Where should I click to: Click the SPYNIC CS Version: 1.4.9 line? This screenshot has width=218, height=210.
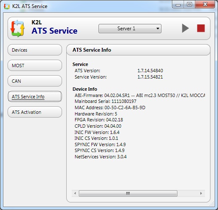pos(99,150)
